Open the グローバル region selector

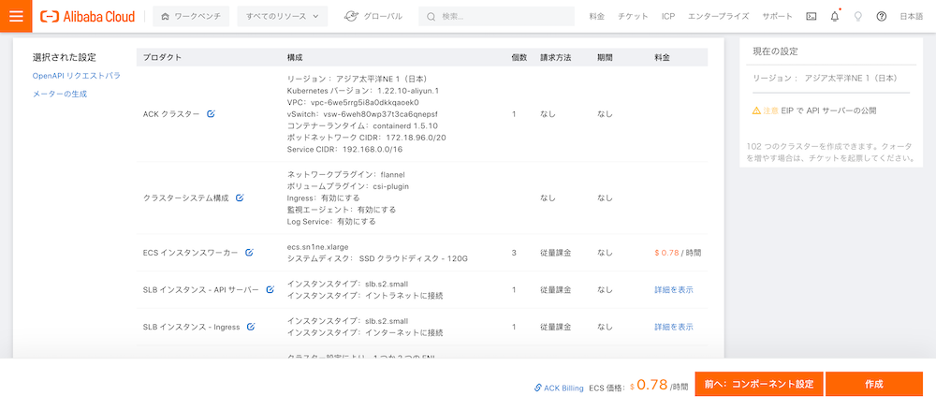pyautogui.click(x=373, y=16)
